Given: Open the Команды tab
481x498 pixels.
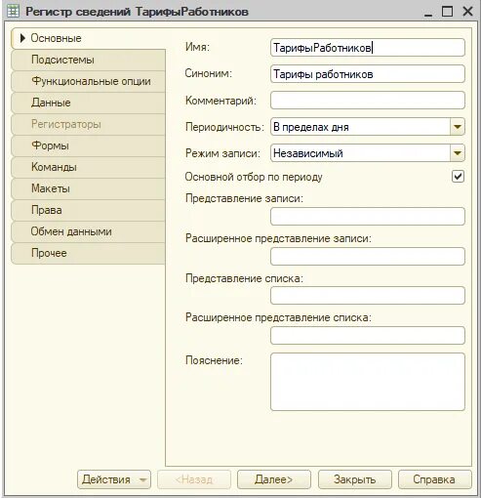Looking at the screenshot, I should (88, 167).
